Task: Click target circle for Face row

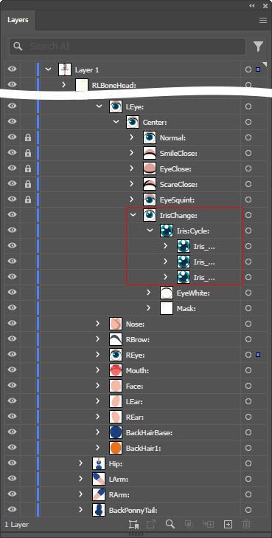Action: tap(248, 386)
